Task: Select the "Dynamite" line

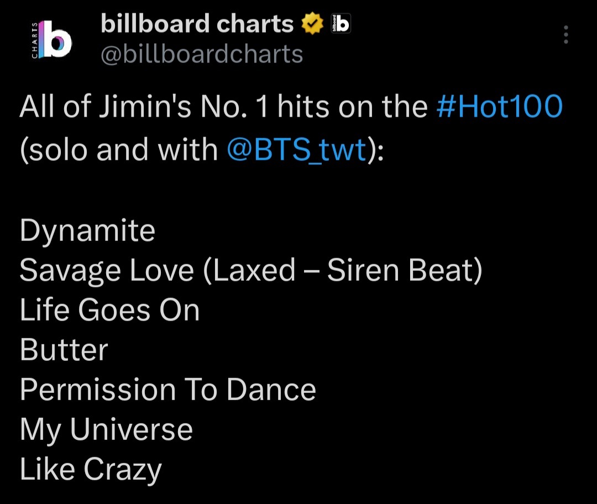Action: tap(87, 231)
